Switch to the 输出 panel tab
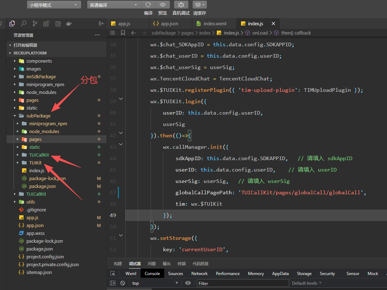Screen dimensions: 387x290 pos(167,264)
